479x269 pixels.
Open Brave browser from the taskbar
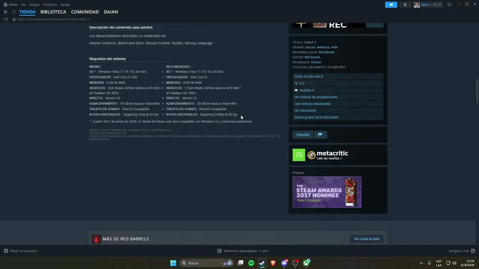click(273, 263)
